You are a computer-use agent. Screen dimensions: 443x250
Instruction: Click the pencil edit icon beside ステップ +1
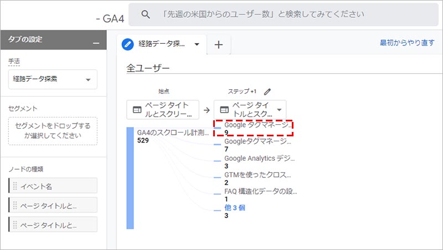(268, 91)
